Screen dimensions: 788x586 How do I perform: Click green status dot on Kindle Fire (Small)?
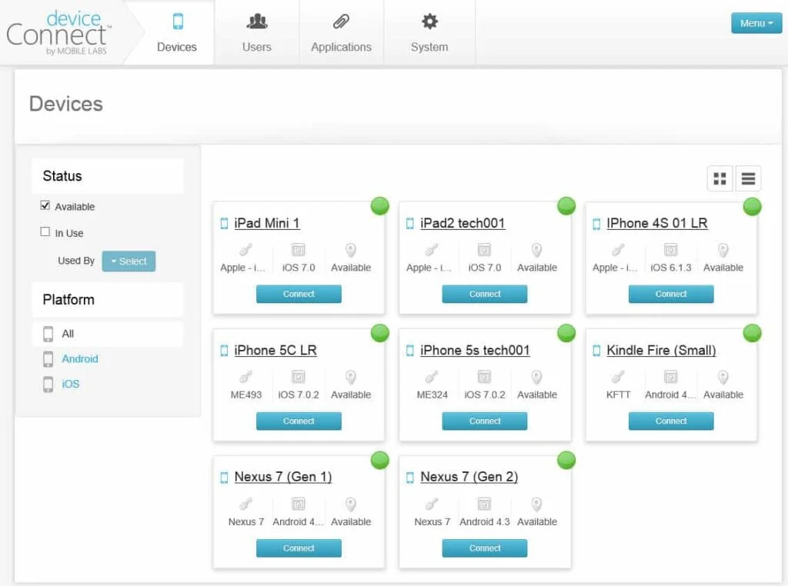[753, 333]
